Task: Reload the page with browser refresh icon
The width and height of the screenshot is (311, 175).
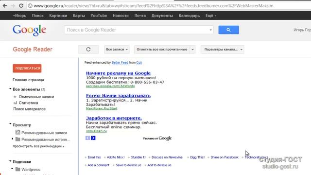Action: (21, 5)
